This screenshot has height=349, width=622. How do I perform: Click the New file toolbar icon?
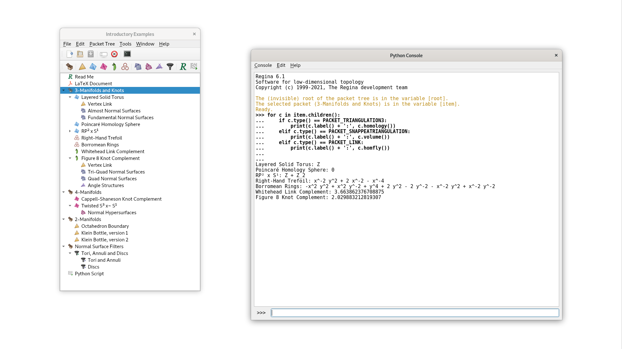(x=70, y=54)
